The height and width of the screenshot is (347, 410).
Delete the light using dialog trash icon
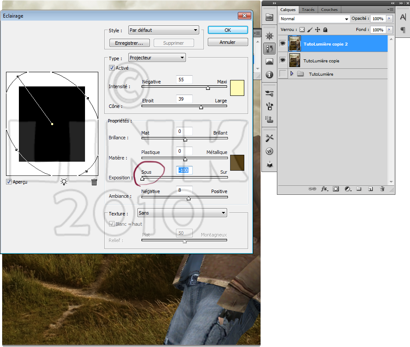tap(94, 182)
